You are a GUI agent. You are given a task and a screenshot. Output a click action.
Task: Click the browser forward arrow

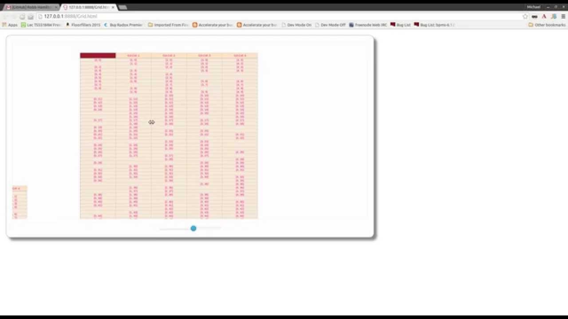(14, 16)
